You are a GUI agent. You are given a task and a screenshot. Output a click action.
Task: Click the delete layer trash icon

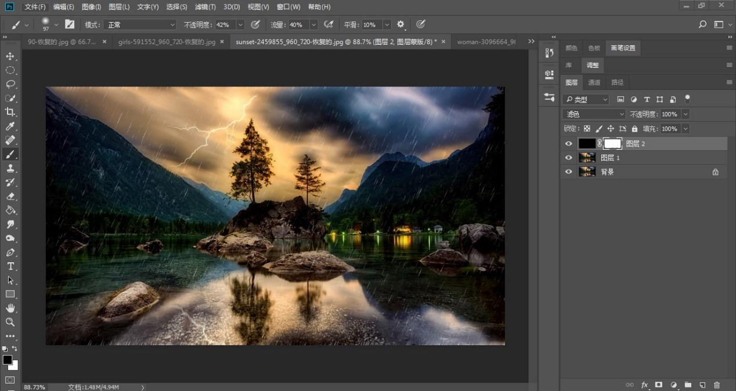click(717, 385)
